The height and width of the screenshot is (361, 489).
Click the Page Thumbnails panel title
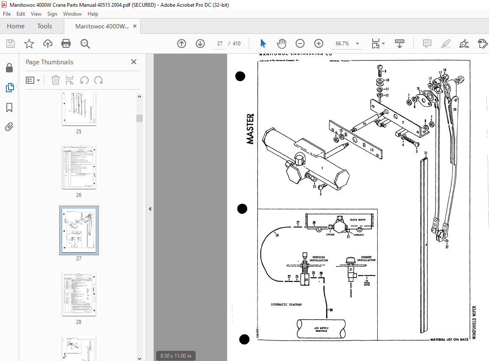50,62
